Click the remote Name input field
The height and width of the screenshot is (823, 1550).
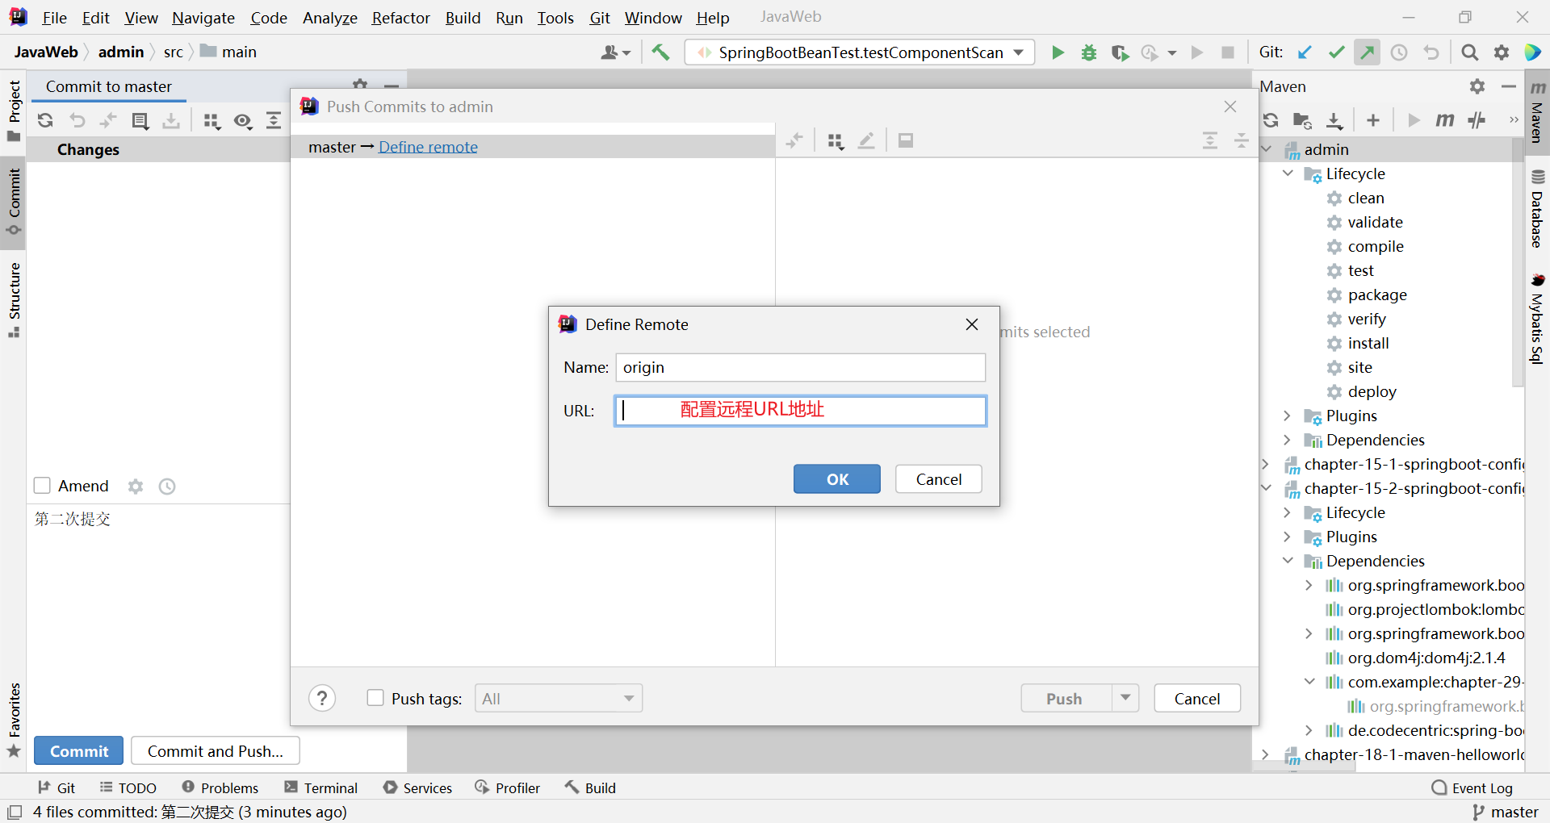pos(800,368)
